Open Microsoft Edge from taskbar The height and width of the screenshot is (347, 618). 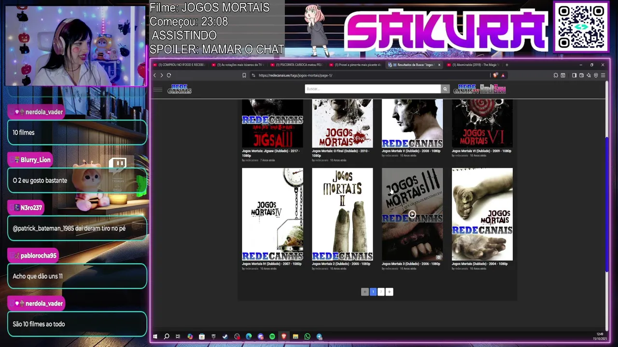[249, 336]
